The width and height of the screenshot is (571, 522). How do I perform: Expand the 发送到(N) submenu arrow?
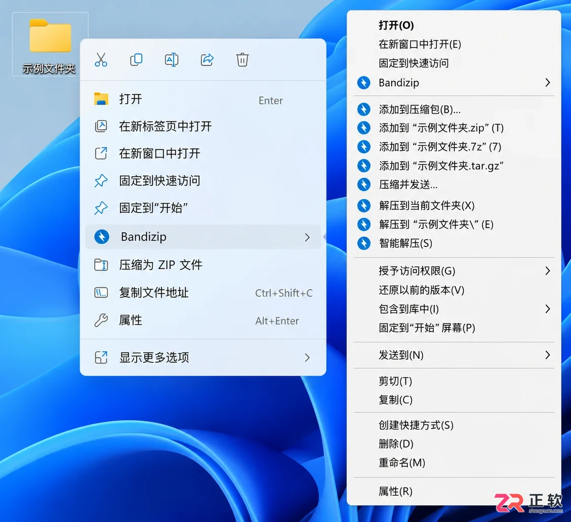pos(547,355)
